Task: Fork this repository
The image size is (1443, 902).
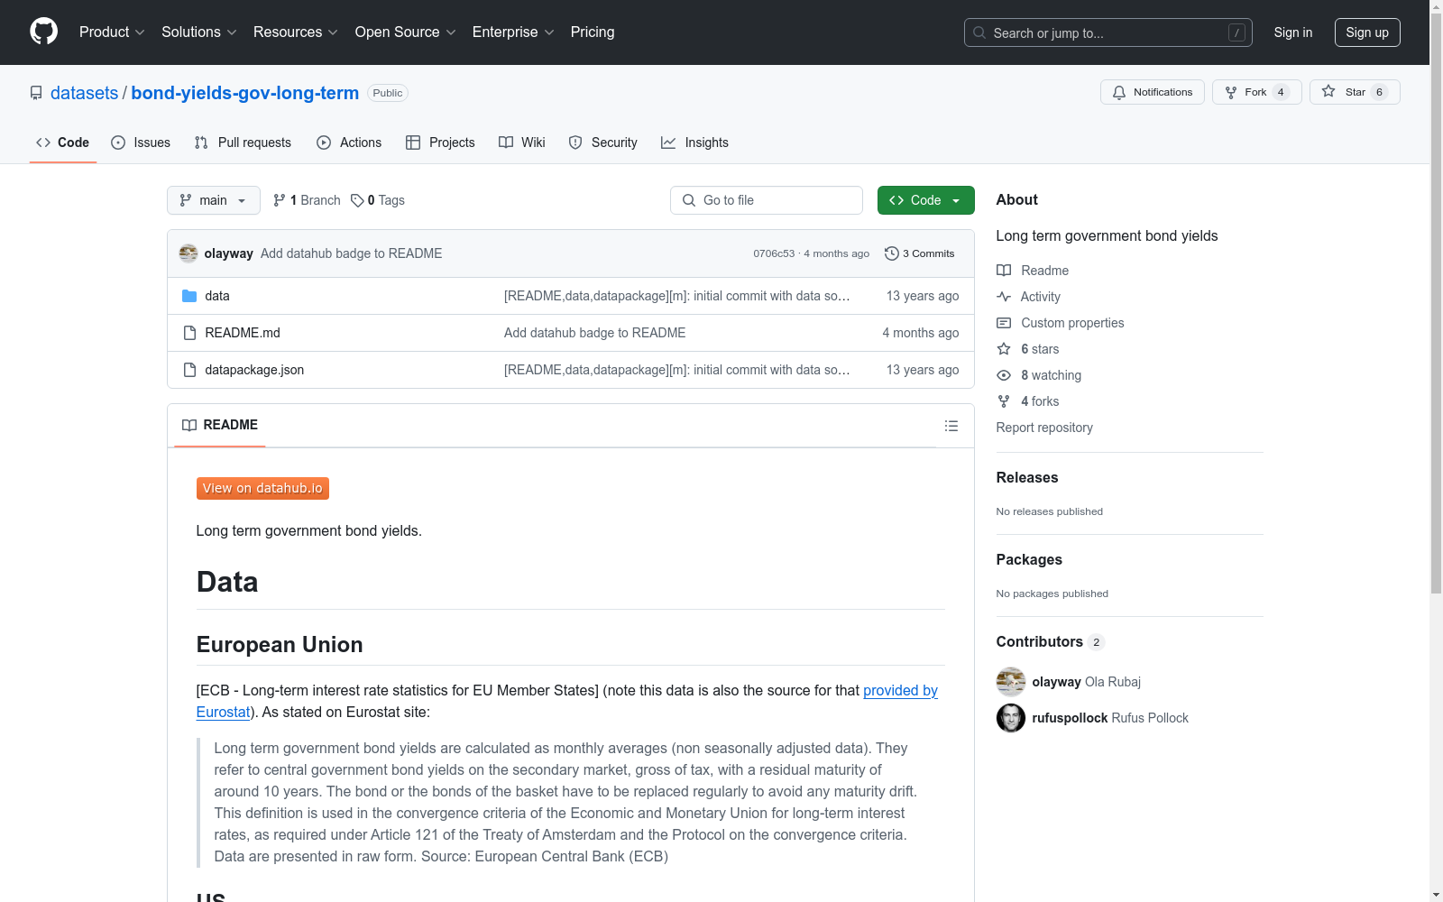Action: pyautogui.click(x=1257, y=92)
